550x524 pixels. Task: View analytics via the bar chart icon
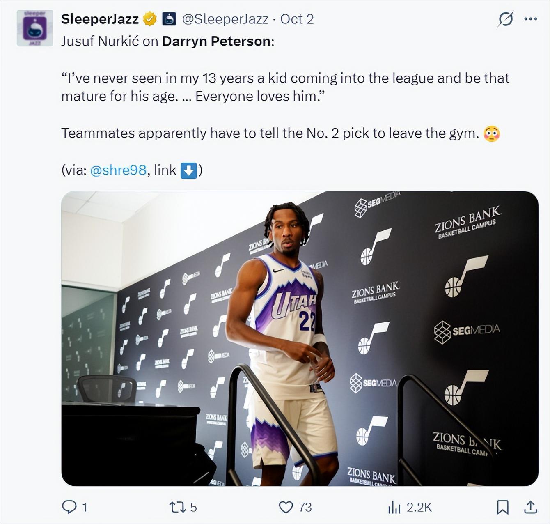[394, 507]
